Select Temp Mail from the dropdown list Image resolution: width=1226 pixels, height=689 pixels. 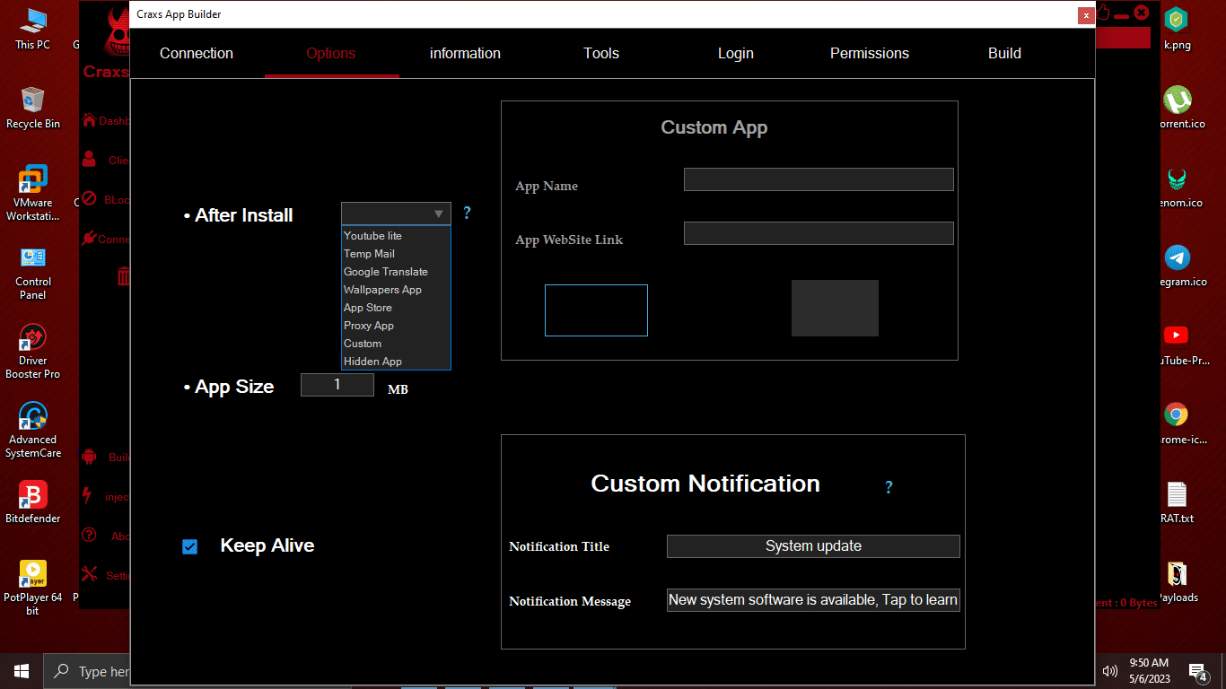click(369, 254)
